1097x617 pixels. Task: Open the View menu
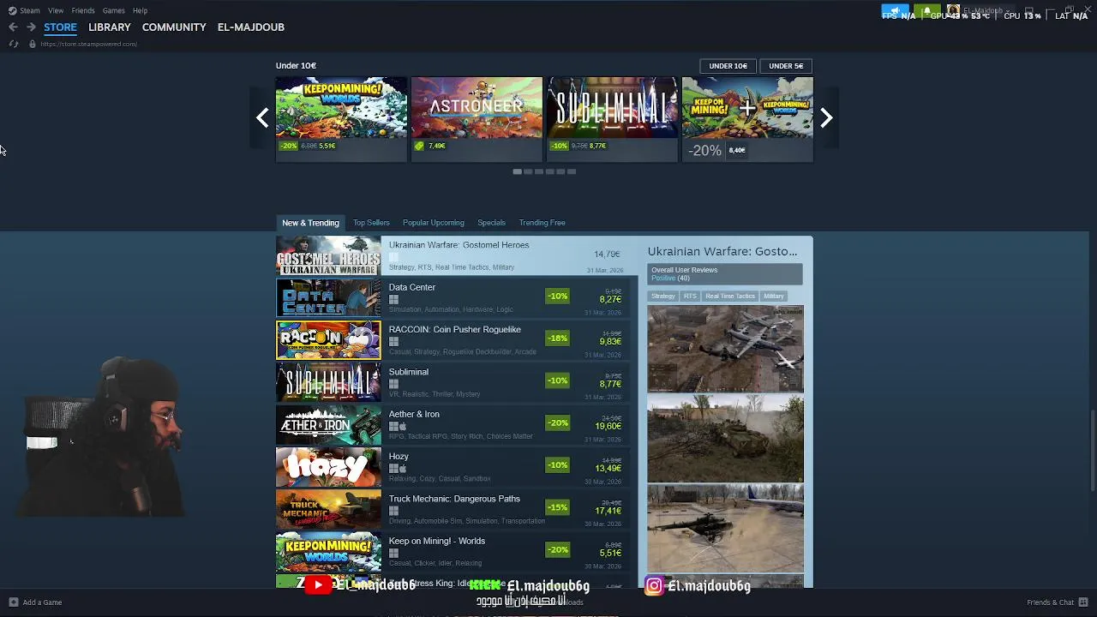(56, 10)
